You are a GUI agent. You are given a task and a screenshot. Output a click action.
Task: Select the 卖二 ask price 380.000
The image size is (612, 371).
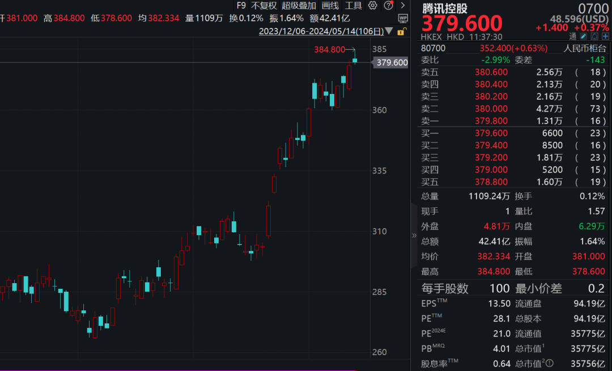point(491,108)
